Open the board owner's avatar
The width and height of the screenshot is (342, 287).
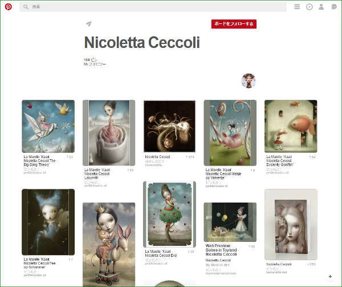[248, 81]
